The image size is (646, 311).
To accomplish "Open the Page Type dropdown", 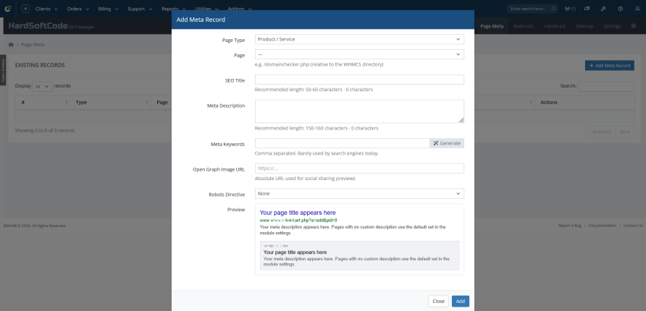I will tap(359, 39).
